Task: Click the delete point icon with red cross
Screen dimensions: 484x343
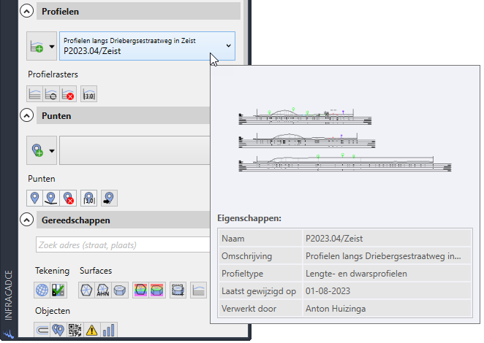Action: point(69,198)
